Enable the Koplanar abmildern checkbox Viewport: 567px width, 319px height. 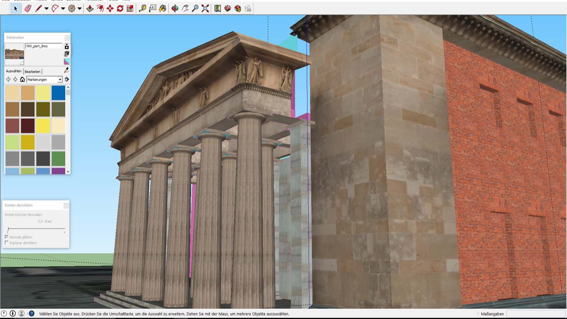point(6,242)
